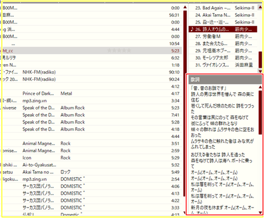This screenshot has height=218, width=264.
Task: Click lyric line 「昔、昔のお話です」
Action: 208,88
